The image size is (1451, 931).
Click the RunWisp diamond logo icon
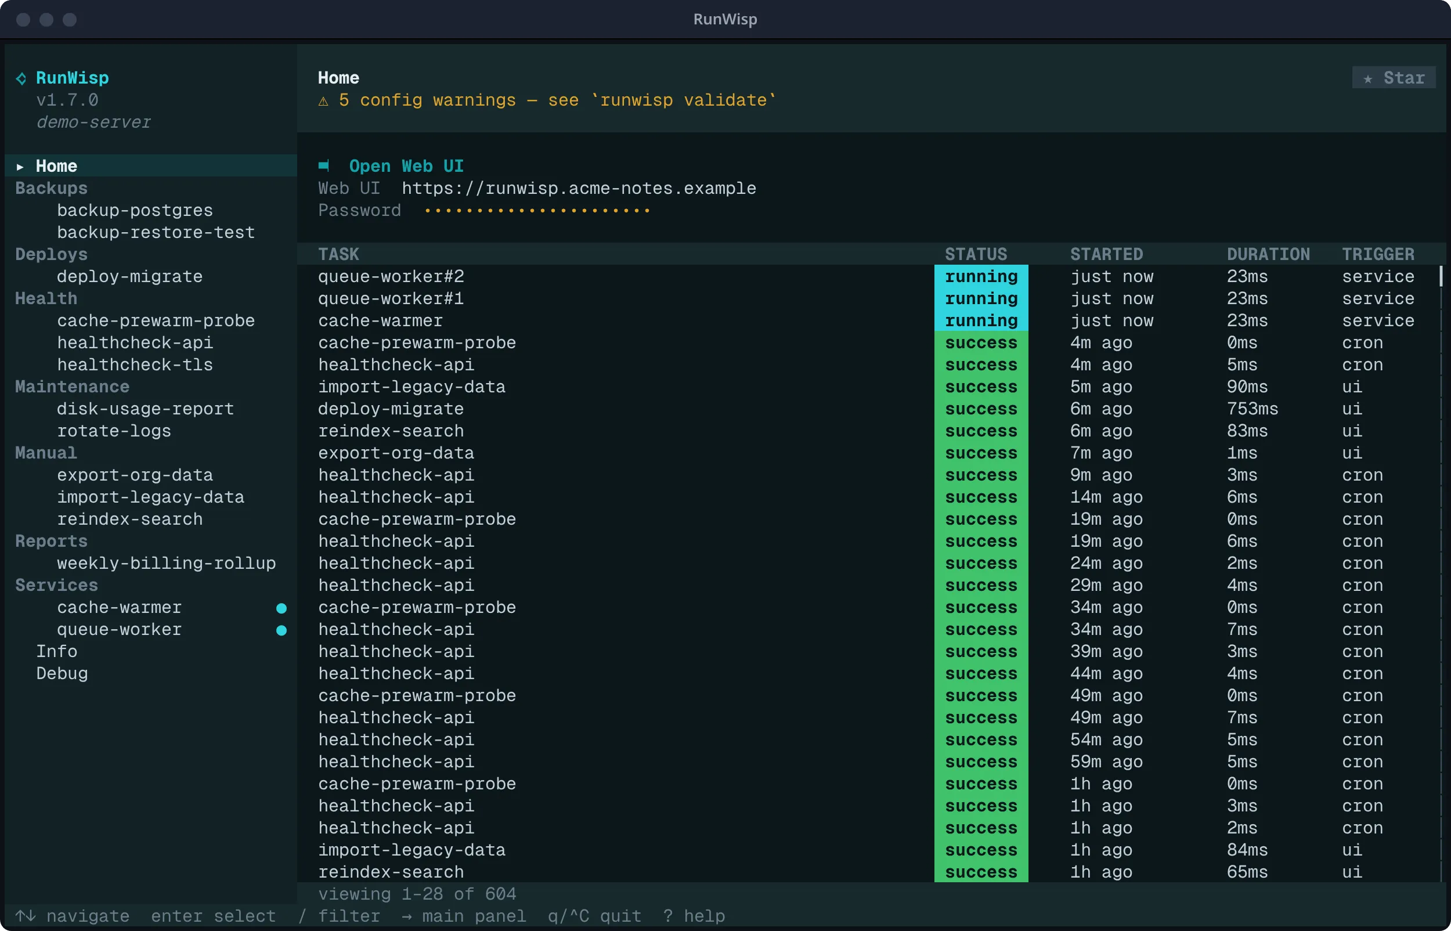pyautogui.click(x=21, y=78)
